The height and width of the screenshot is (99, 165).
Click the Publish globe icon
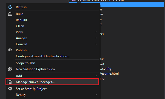10,50
